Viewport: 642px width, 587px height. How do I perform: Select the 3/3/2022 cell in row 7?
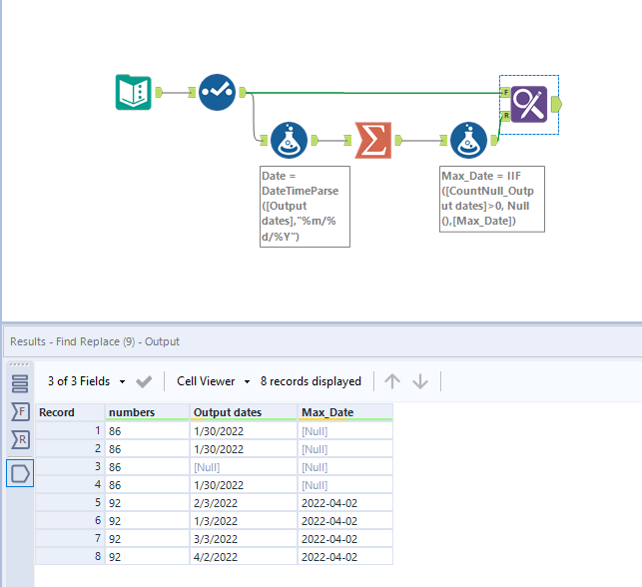point(244,539)
